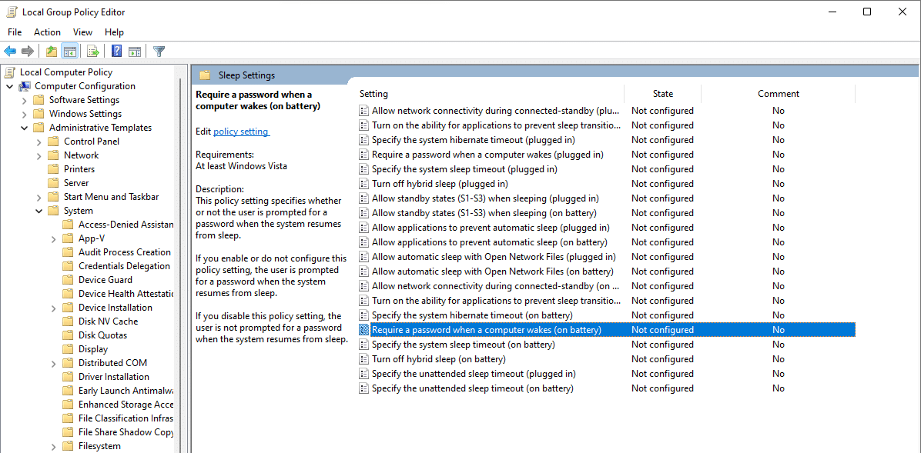This screenshot has width=921, height=453.
Task: Select 'Turn off hybrid sleep (on battery)' policy
Action: click(438, 359)
